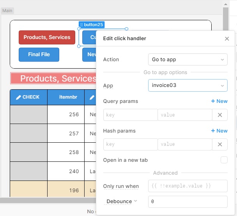This screenshot has width=237, height=216.
Task: Select the table cell with itemnbr 256
Action: pyautogui.click(x=65, y=115)
